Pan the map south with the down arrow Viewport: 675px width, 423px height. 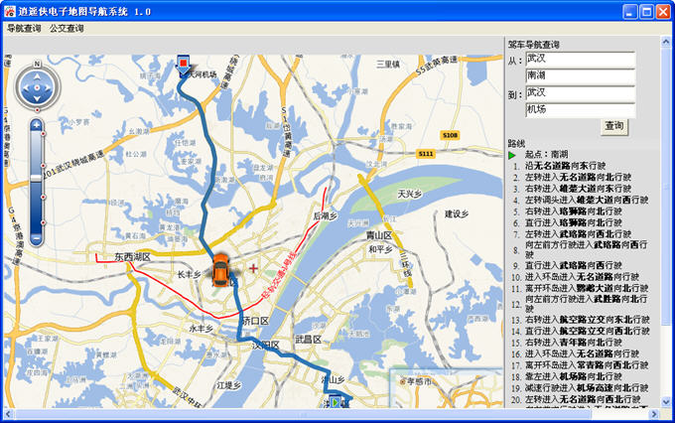(37, 98)
